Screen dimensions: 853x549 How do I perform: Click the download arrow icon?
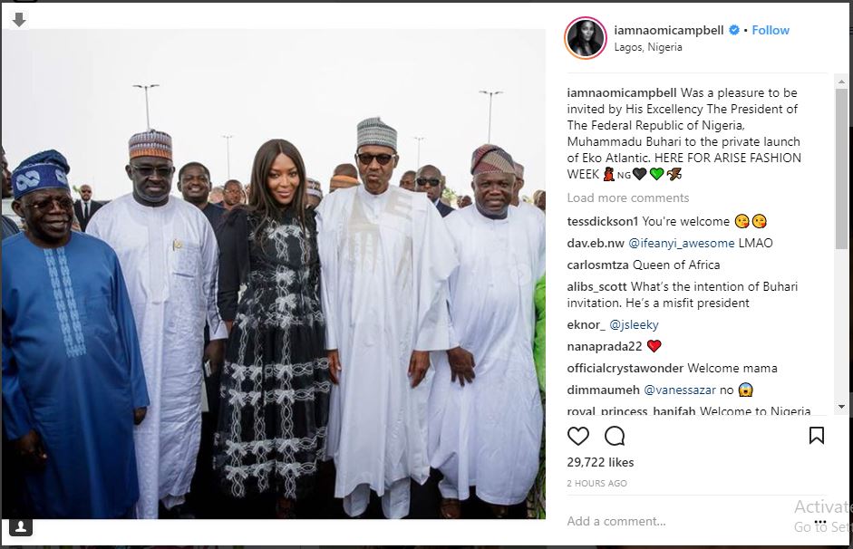(x=19, y=20)
